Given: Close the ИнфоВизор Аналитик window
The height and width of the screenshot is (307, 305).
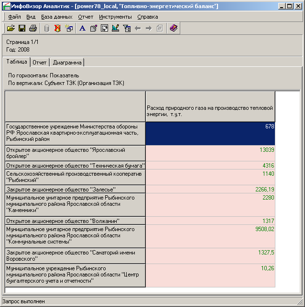Looking at the screenshot, I should (298, 6).
